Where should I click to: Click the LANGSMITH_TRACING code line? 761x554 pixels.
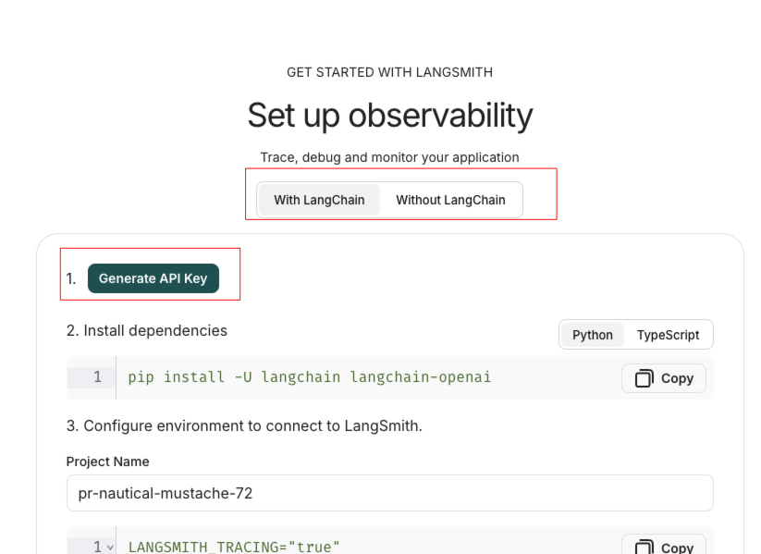[x=234, y=547]
